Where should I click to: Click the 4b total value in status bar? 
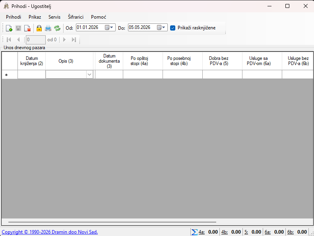[236, 232]
